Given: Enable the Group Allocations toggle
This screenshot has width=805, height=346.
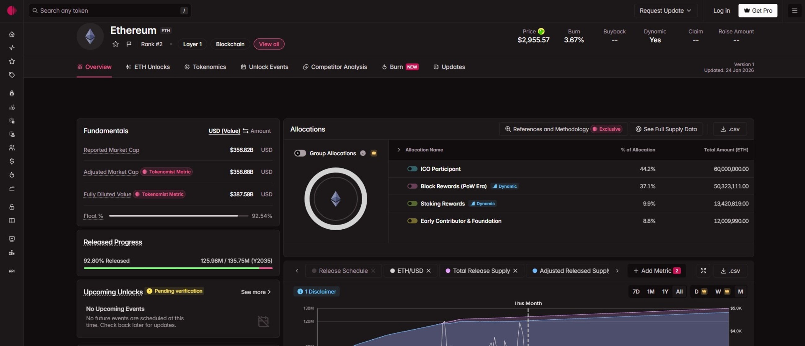Looking at the screenshot, I should pos(300,153).
